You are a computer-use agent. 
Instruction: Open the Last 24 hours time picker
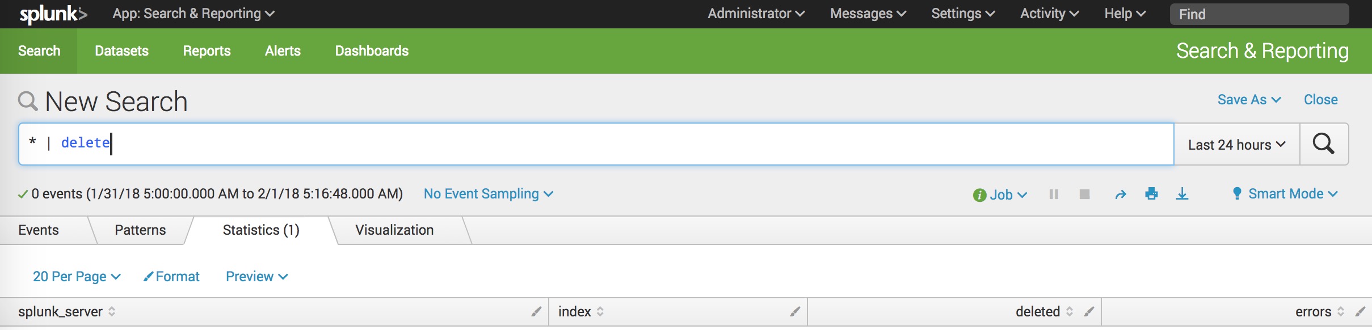[1236, 145]
